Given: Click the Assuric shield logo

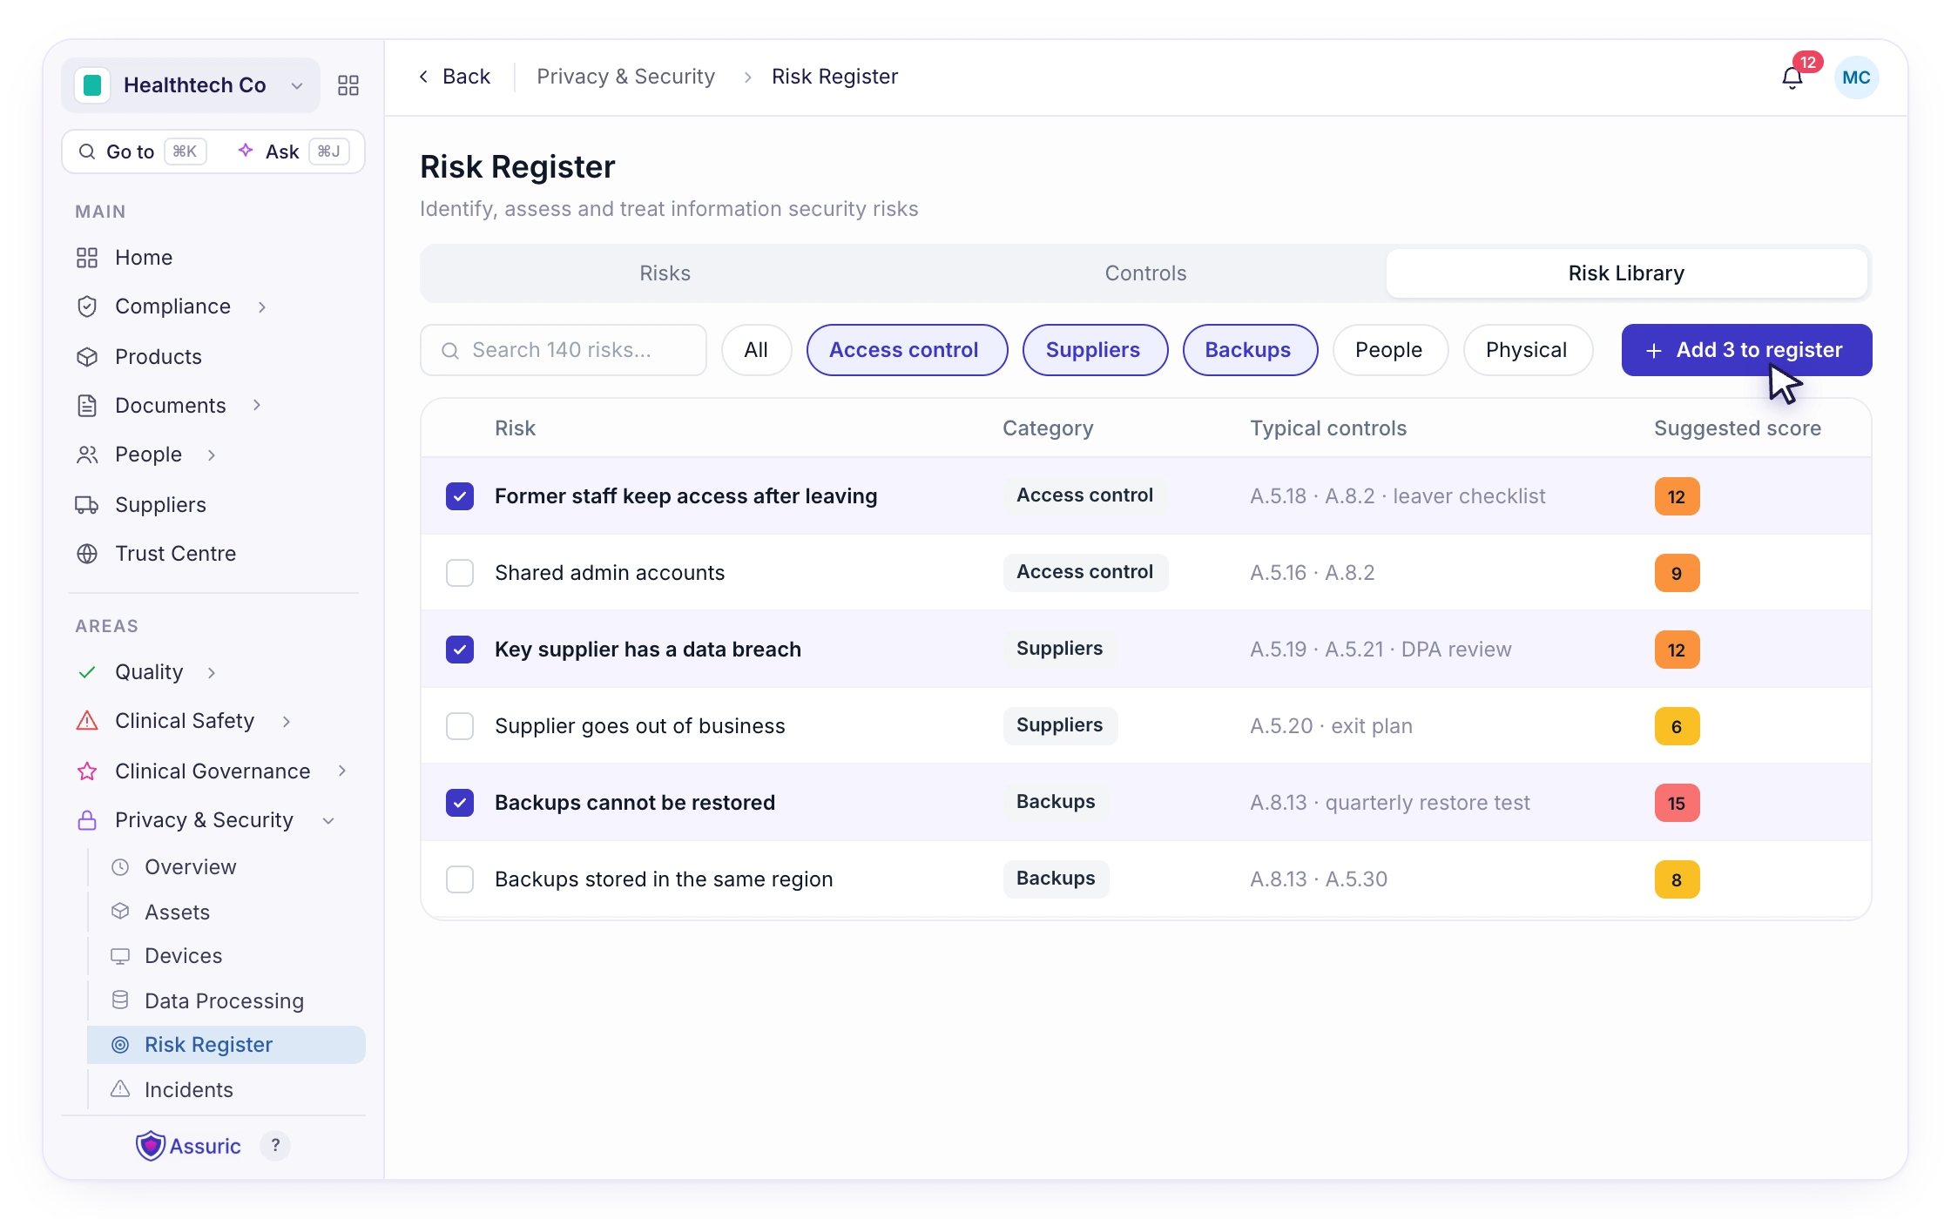Looking at the screenshot, I should (151, 1146).
